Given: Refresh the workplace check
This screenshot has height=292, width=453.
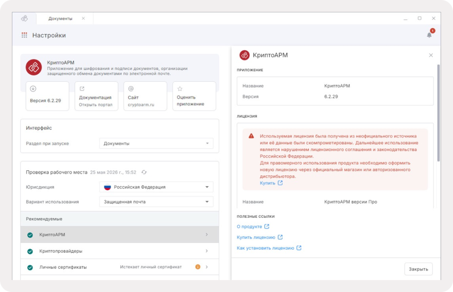Looking at the screenshot, I should click(x=144, y=172).
